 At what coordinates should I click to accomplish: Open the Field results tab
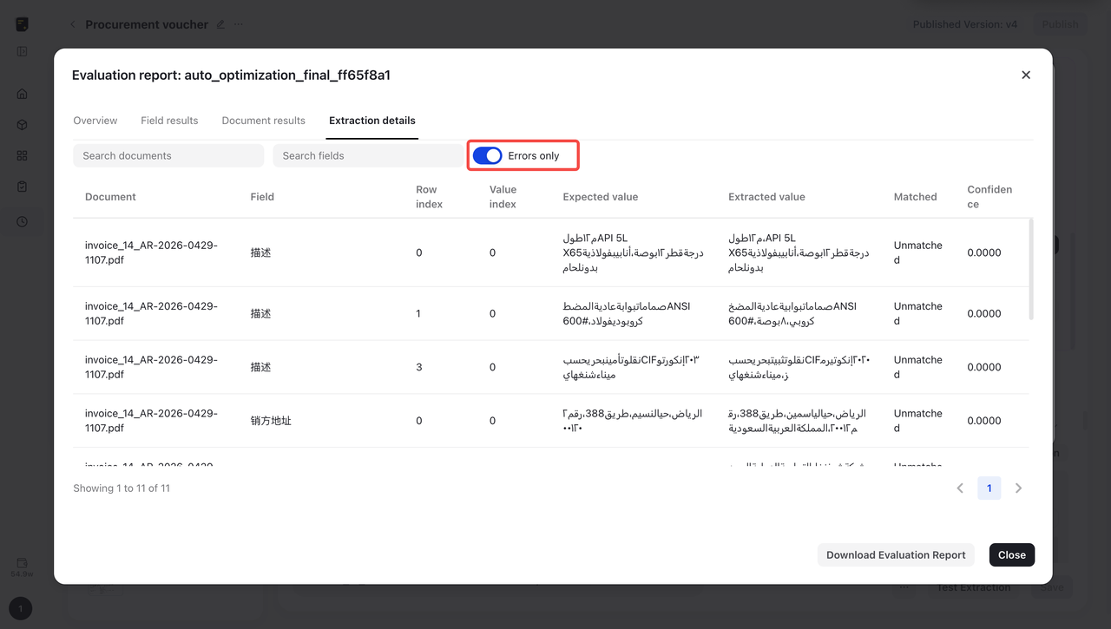(169, 121)
